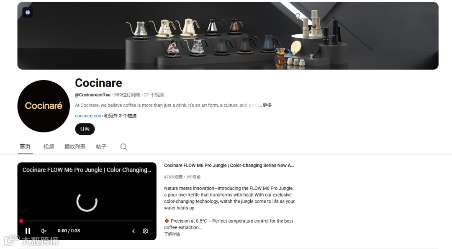
Task: Pause the featured video
Action: click(x=28, y=231)
